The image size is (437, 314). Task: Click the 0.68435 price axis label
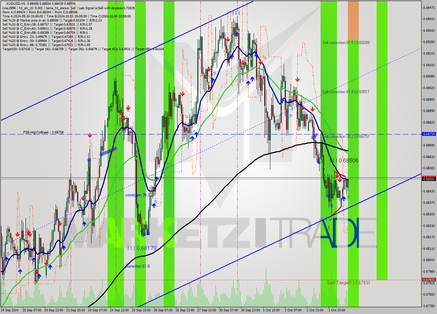pyautogui.click(x=429, y=191)
